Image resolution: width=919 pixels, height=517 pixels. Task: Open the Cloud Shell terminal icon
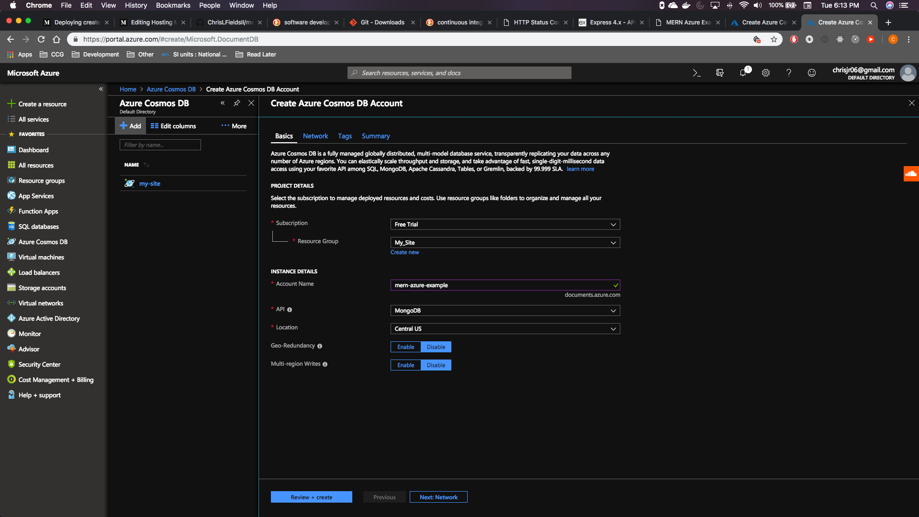[x=696, y=73]
